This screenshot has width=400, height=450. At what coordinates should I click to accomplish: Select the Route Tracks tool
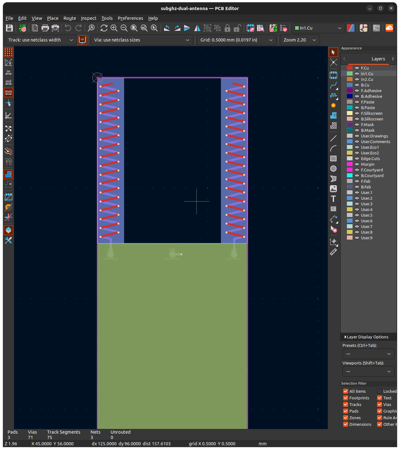pos(334,85)
